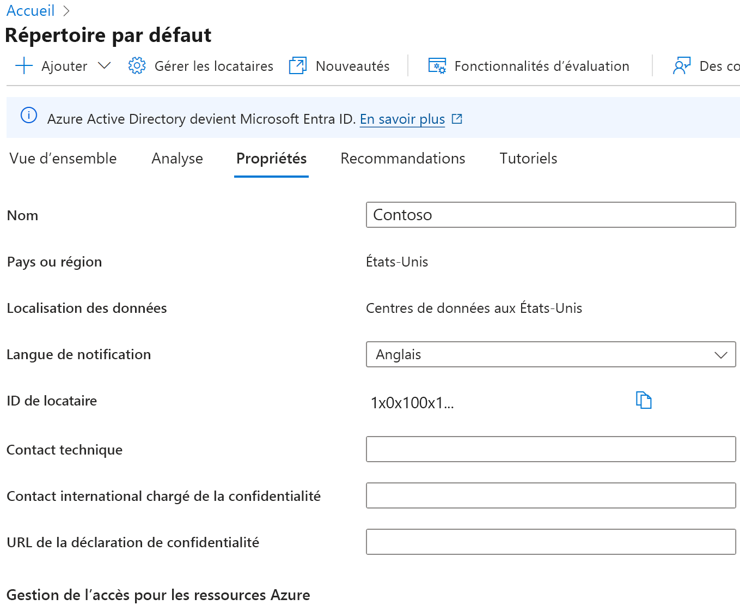The width and height of the screenshot is (740, 605).
Task: Click the Langue de notification label
Action: 79,354
